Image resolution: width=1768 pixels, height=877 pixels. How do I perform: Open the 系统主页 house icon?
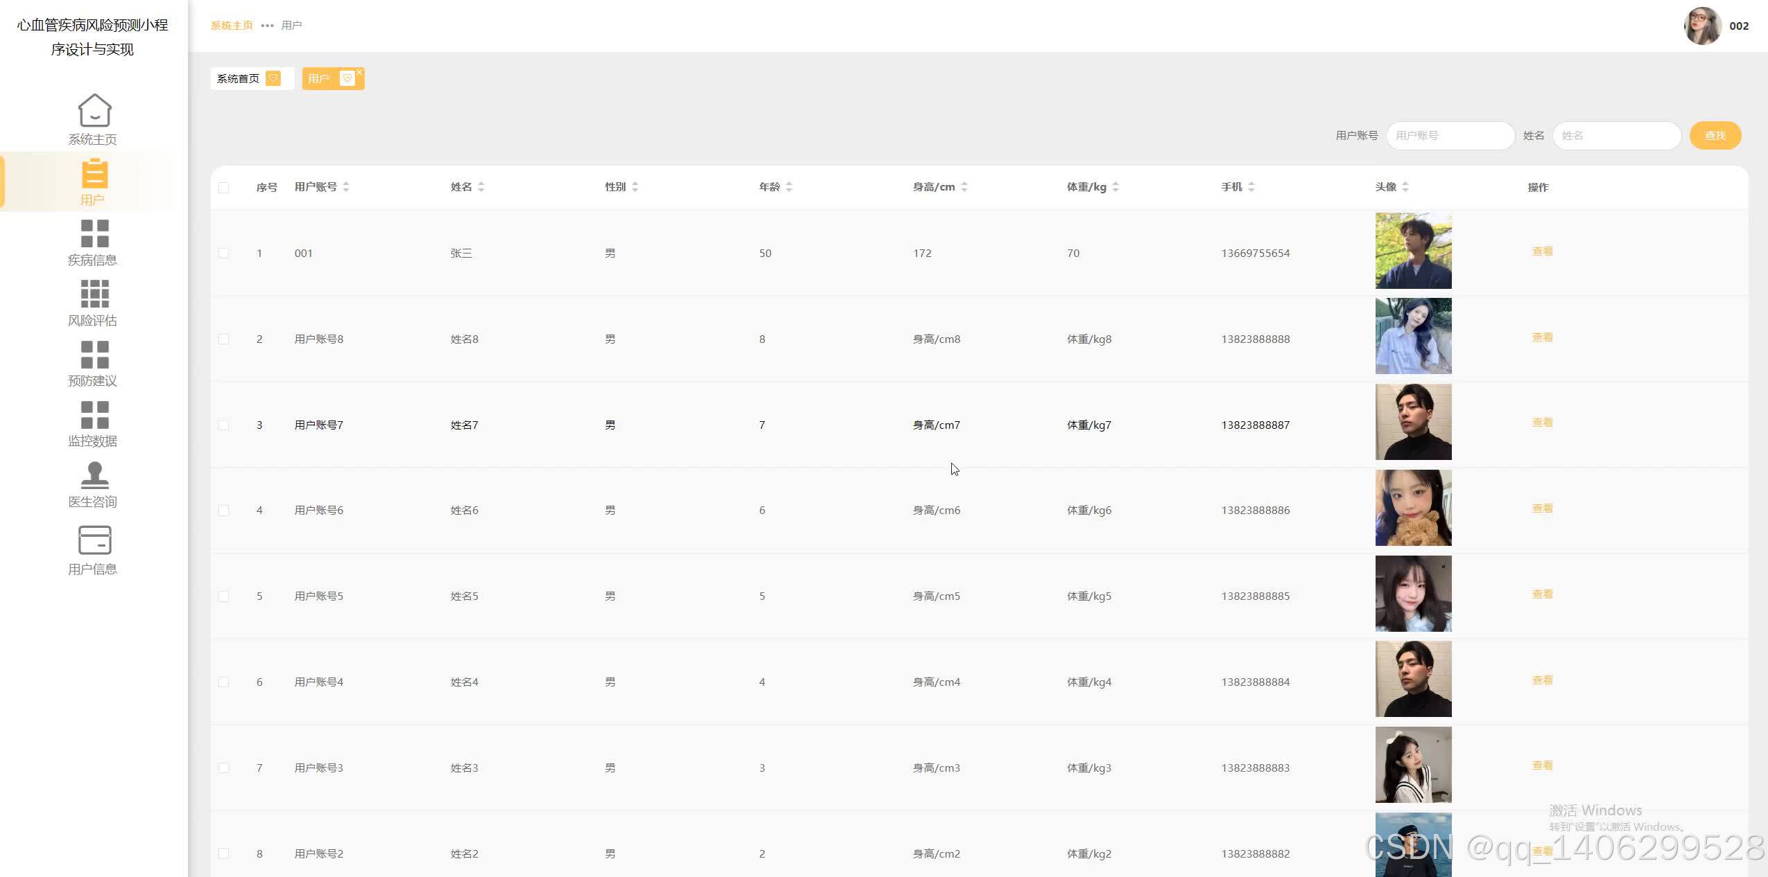(94, 111)
